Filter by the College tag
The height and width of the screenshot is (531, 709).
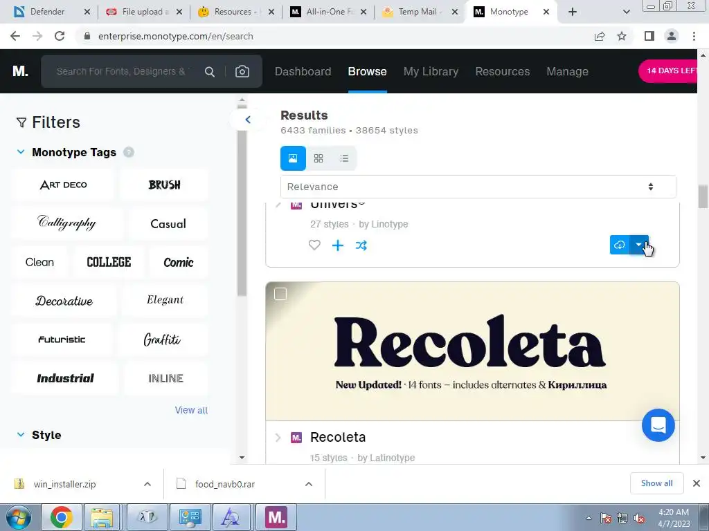point(109,262)
